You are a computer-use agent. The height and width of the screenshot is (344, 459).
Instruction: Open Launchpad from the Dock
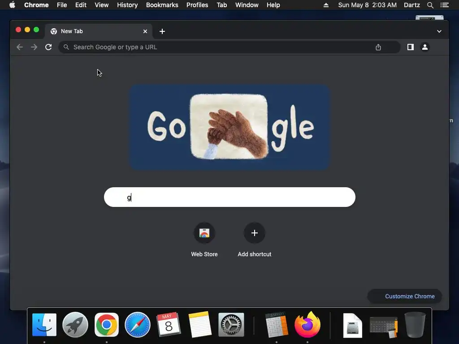[75, 325]
